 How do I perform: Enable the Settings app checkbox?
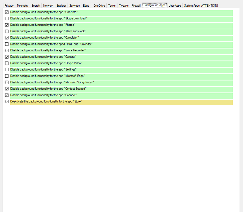7,70
